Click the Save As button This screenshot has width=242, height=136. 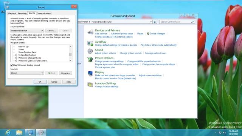point(51,31)
